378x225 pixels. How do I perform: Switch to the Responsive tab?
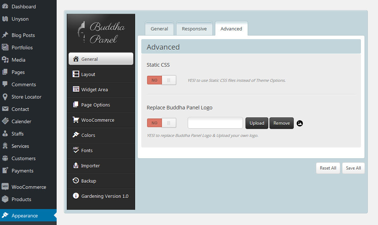pos(194,29)
